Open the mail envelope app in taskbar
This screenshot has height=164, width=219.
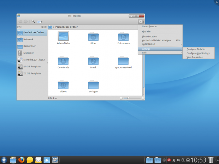38,160
